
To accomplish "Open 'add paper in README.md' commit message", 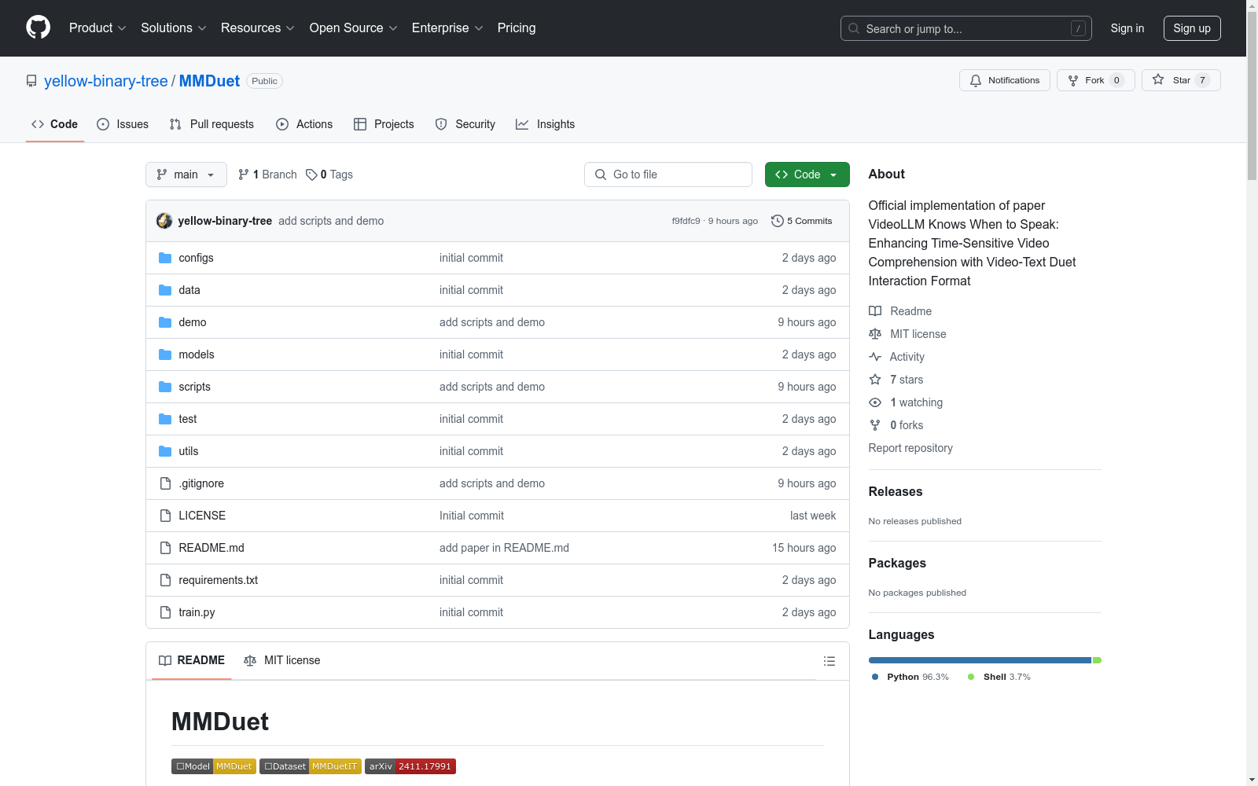I will point(504,548).
